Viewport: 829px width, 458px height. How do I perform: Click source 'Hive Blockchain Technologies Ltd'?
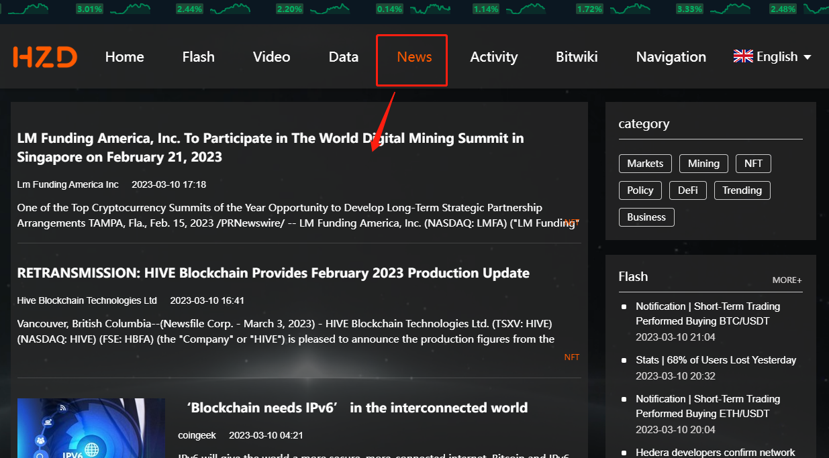point(87,300)
